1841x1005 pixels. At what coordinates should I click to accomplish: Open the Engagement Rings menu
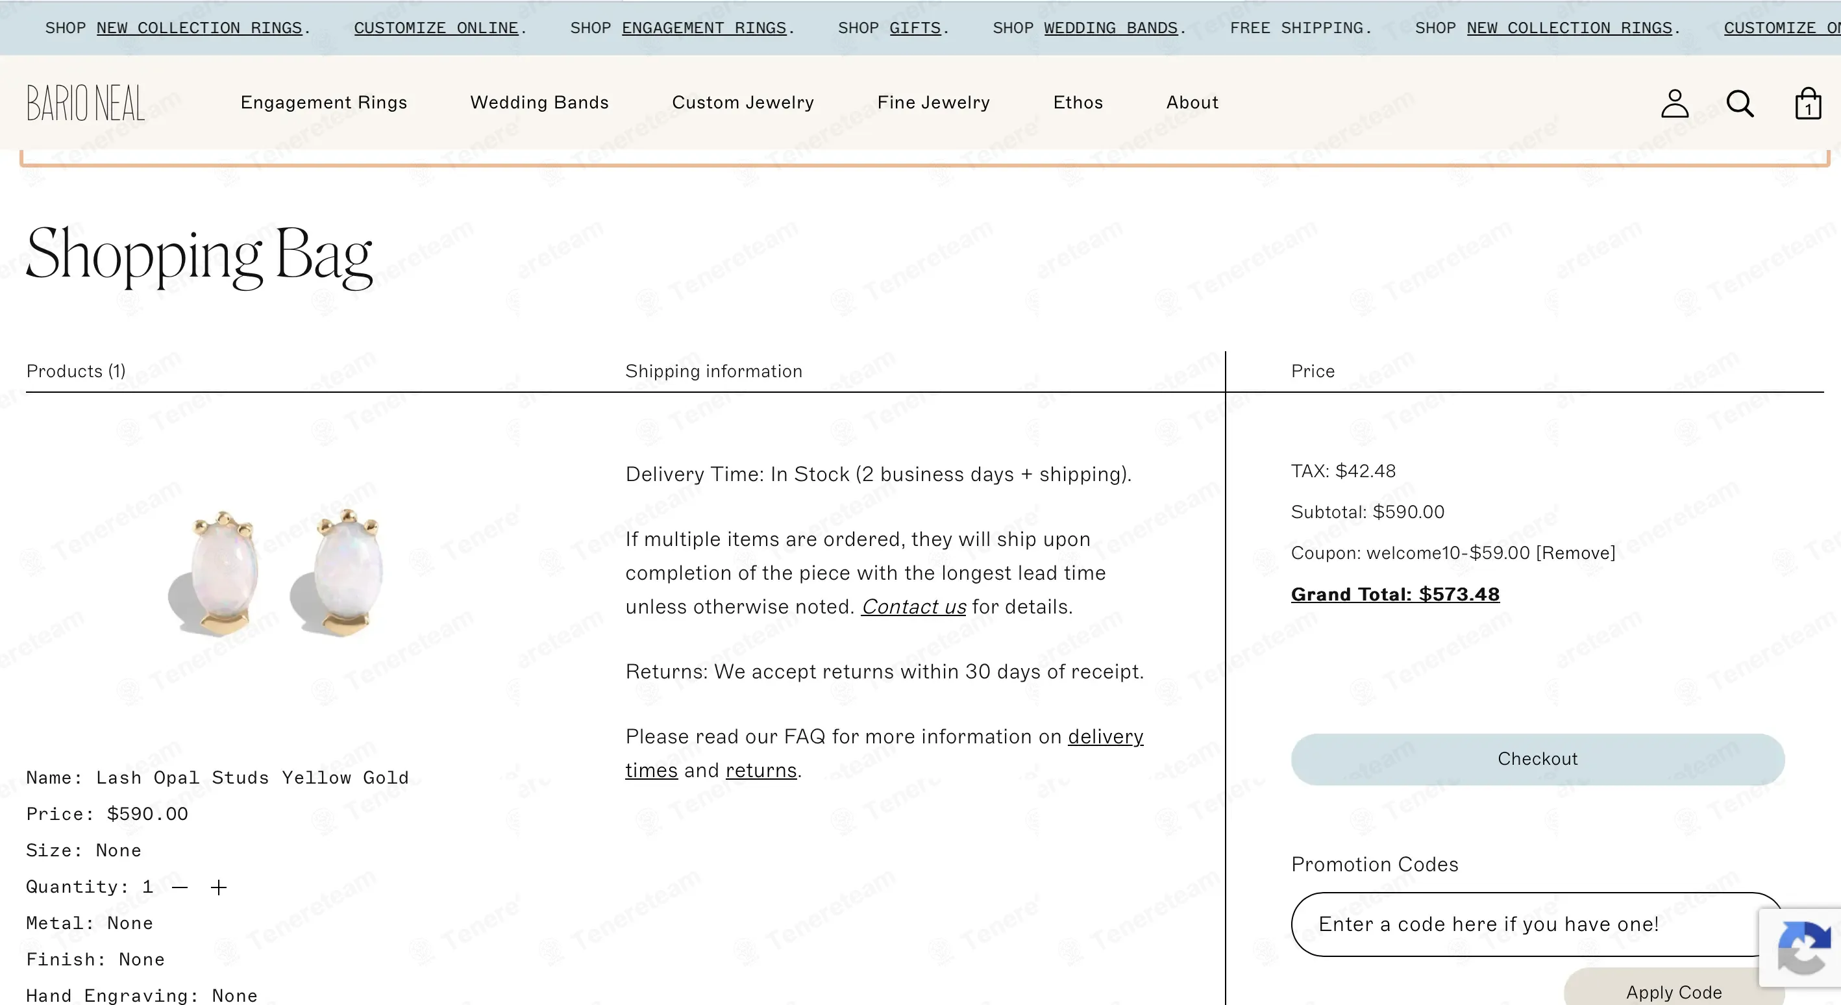324,102
